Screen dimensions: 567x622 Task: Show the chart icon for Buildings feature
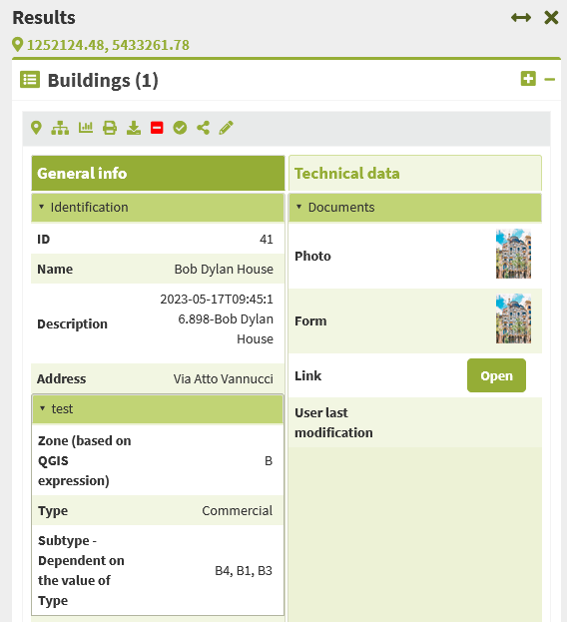[86, 128]
